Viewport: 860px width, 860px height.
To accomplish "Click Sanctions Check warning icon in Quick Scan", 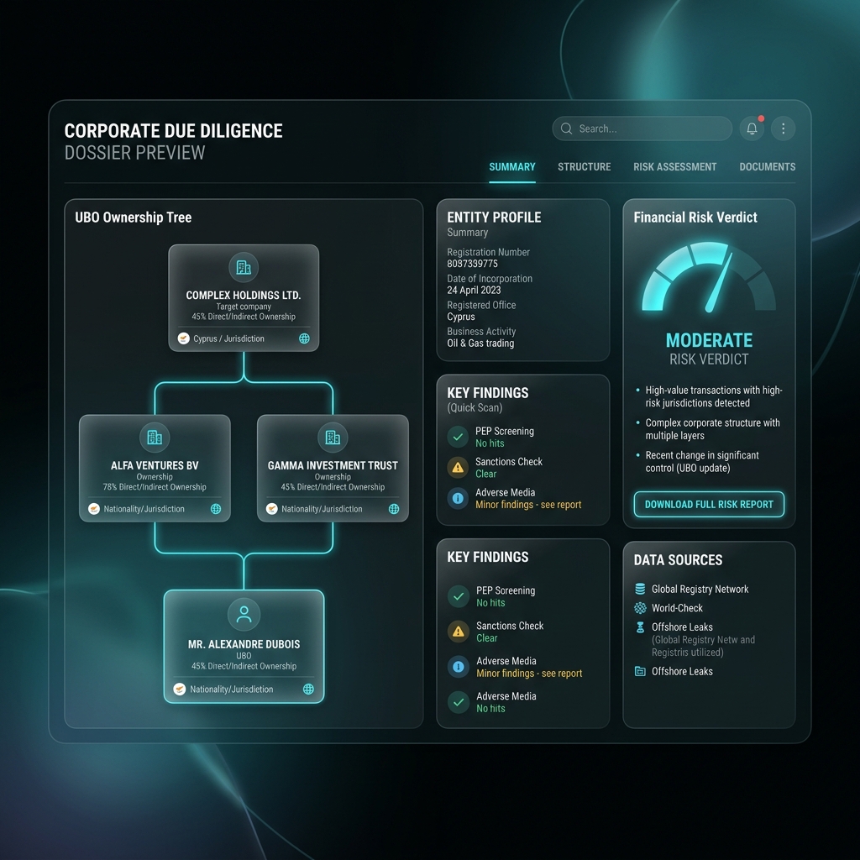I will 458,468.
